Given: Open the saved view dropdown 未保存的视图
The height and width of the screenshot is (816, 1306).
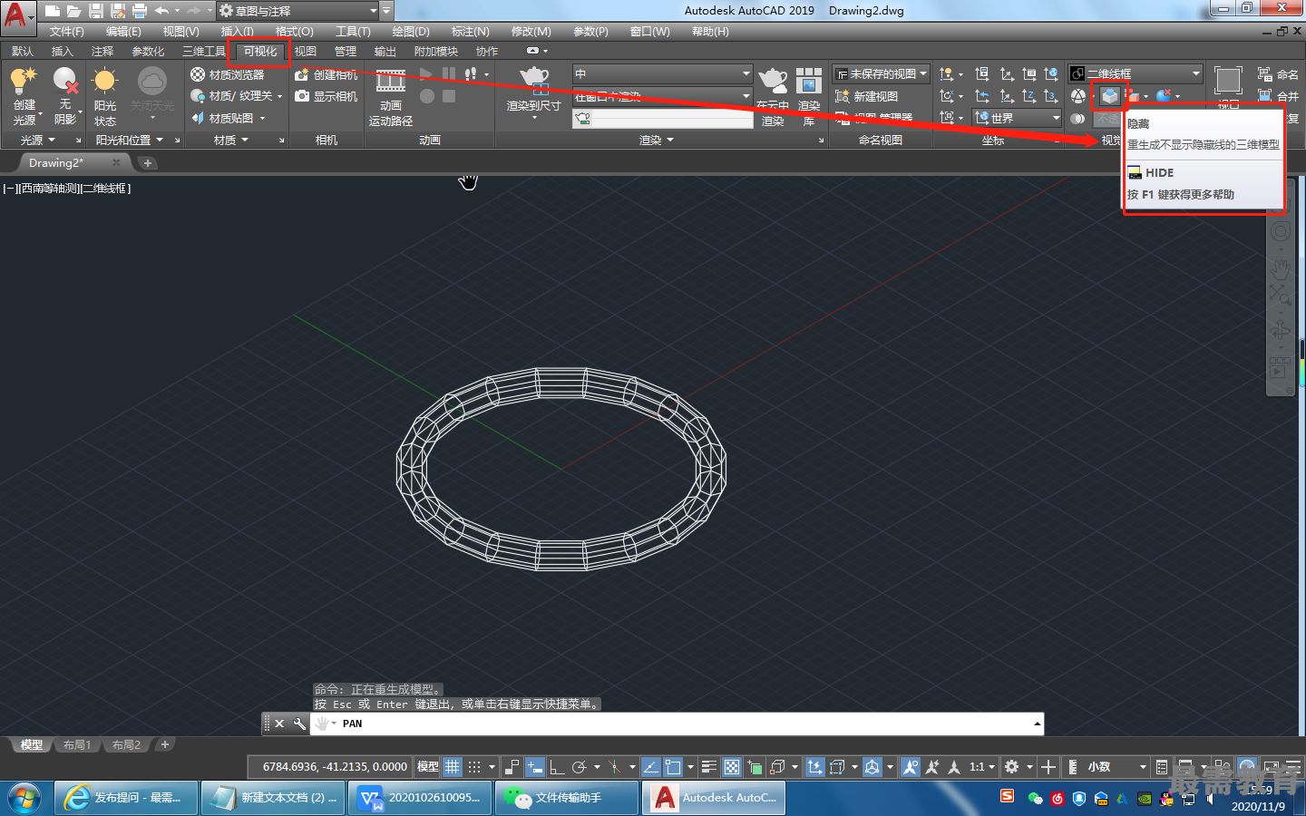Looking at the screenshot, I should click(882, 73).
